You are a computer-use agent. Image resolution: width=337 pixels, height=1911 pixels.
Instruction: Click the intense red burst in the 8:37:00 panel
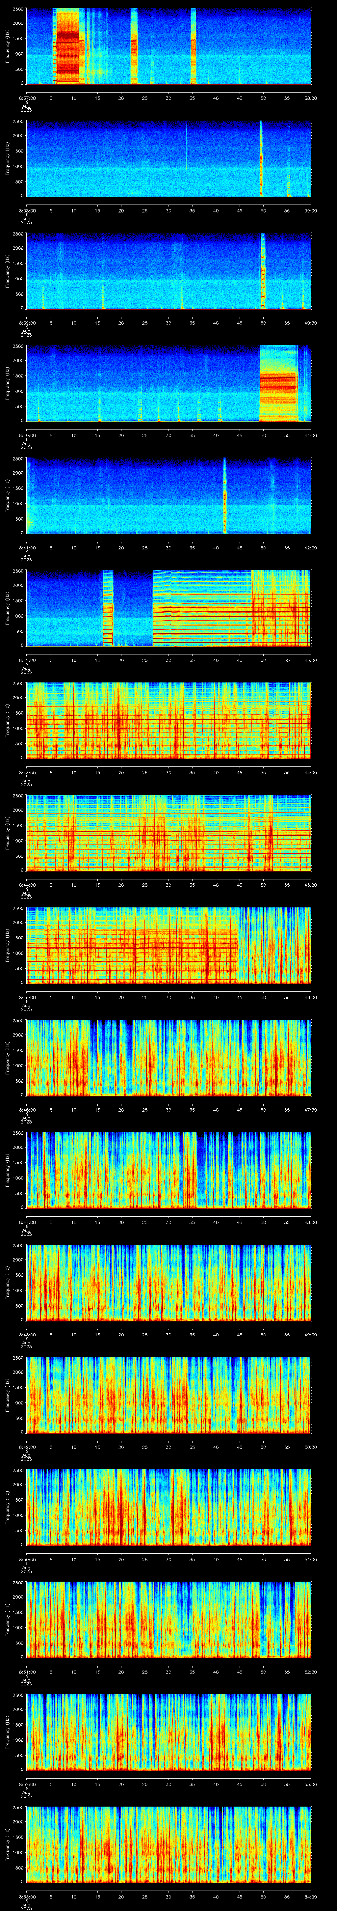point(68,46)
